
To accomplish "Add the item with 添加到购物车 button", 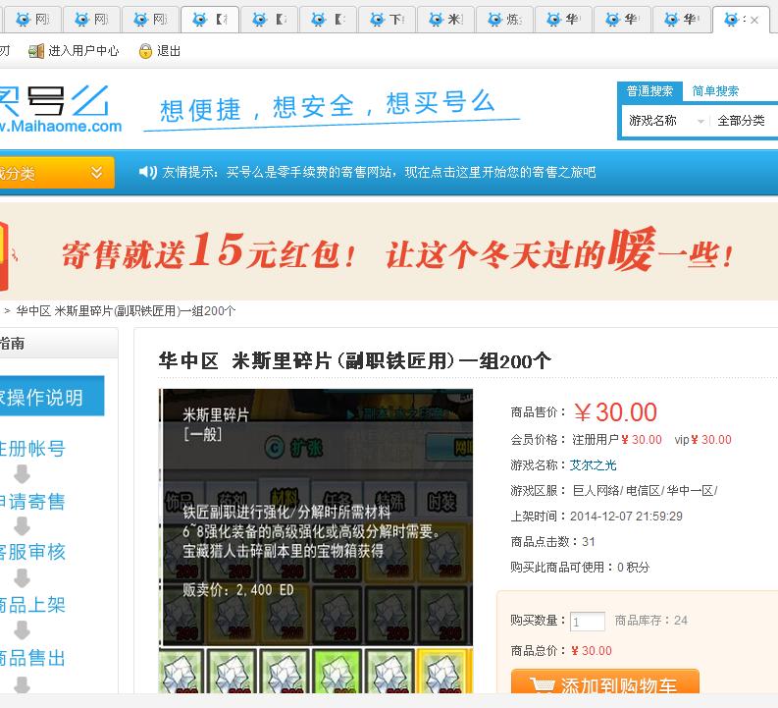I will (x=604, y=681).
